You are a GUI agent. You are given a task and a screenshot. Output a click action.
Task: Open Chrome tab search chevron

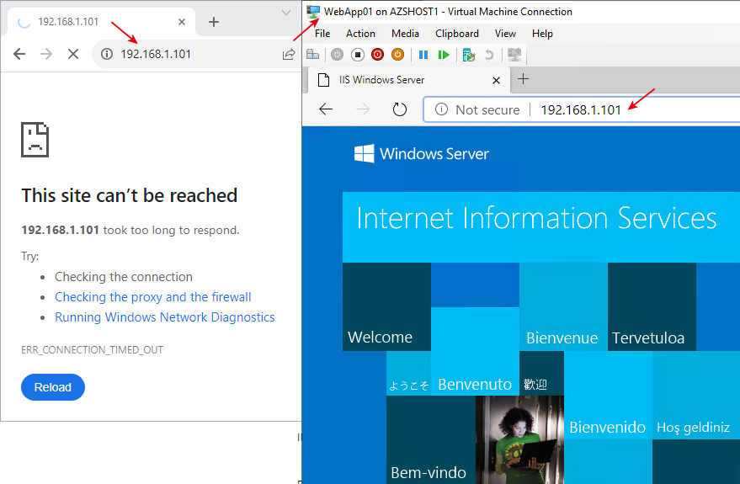[x=286, y=13]
